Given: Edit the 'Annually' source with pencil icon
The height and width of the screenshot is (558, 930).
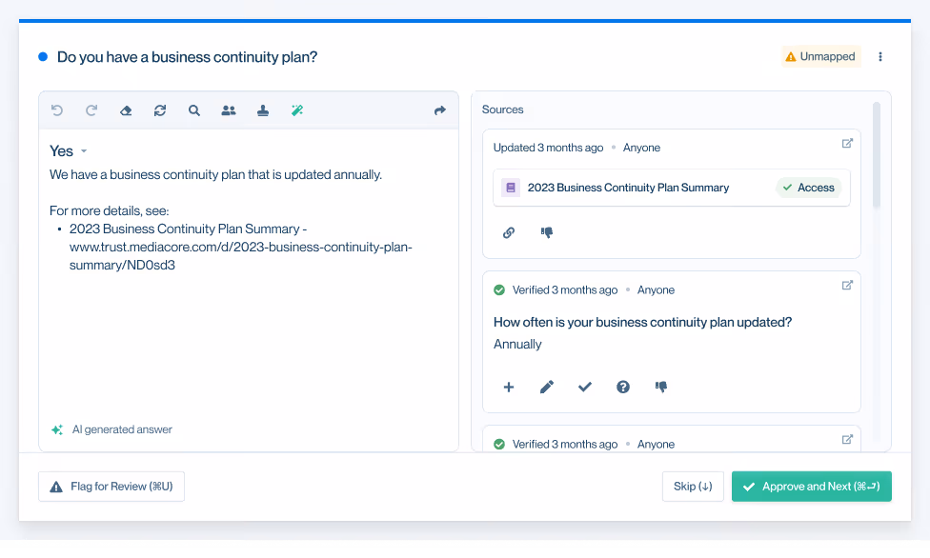Looking at the screenshot, I should point(547,388).
